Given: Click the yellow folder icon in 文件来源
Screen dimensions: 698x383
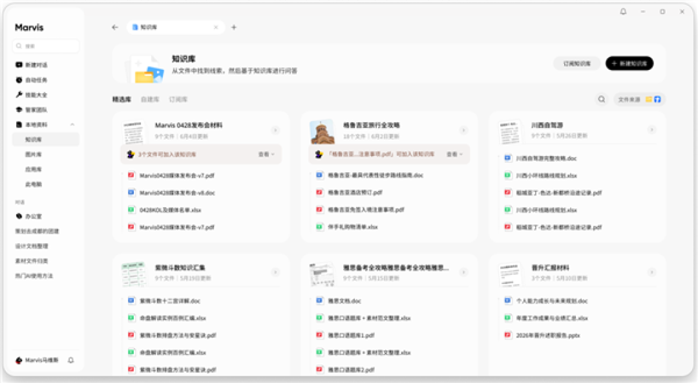Looking at the screenshot, I should pyautogui.click(x=649, y=99).
